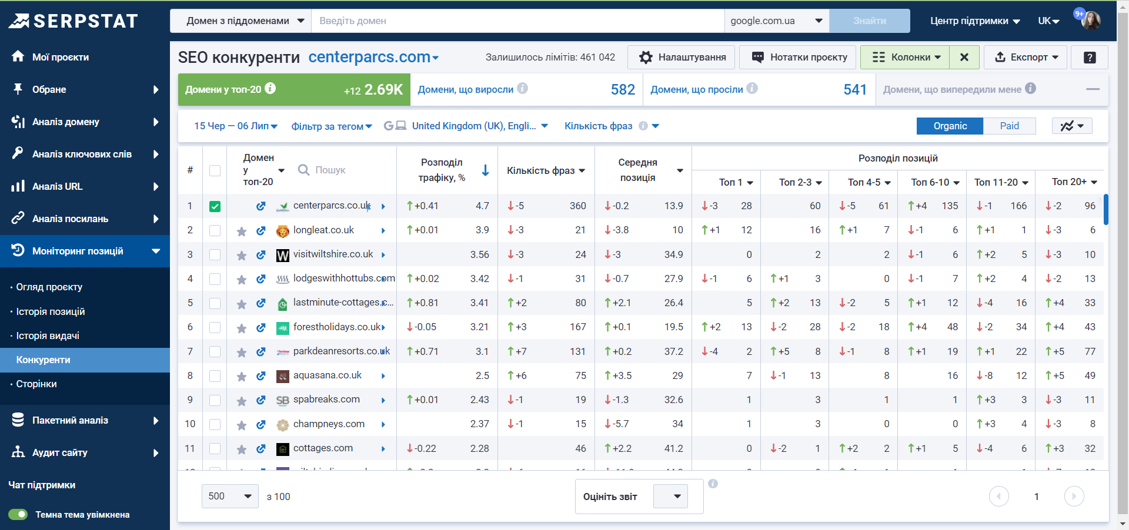Switch to the Paid tab
The image size is (1129, 530).
pyautogui.click(x=1010, y=126)
